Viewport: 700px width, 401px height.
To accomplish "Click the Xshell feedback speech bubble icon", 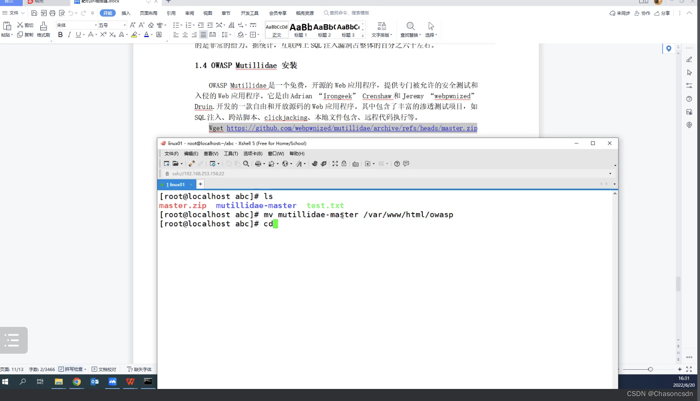I will point(406,164).
